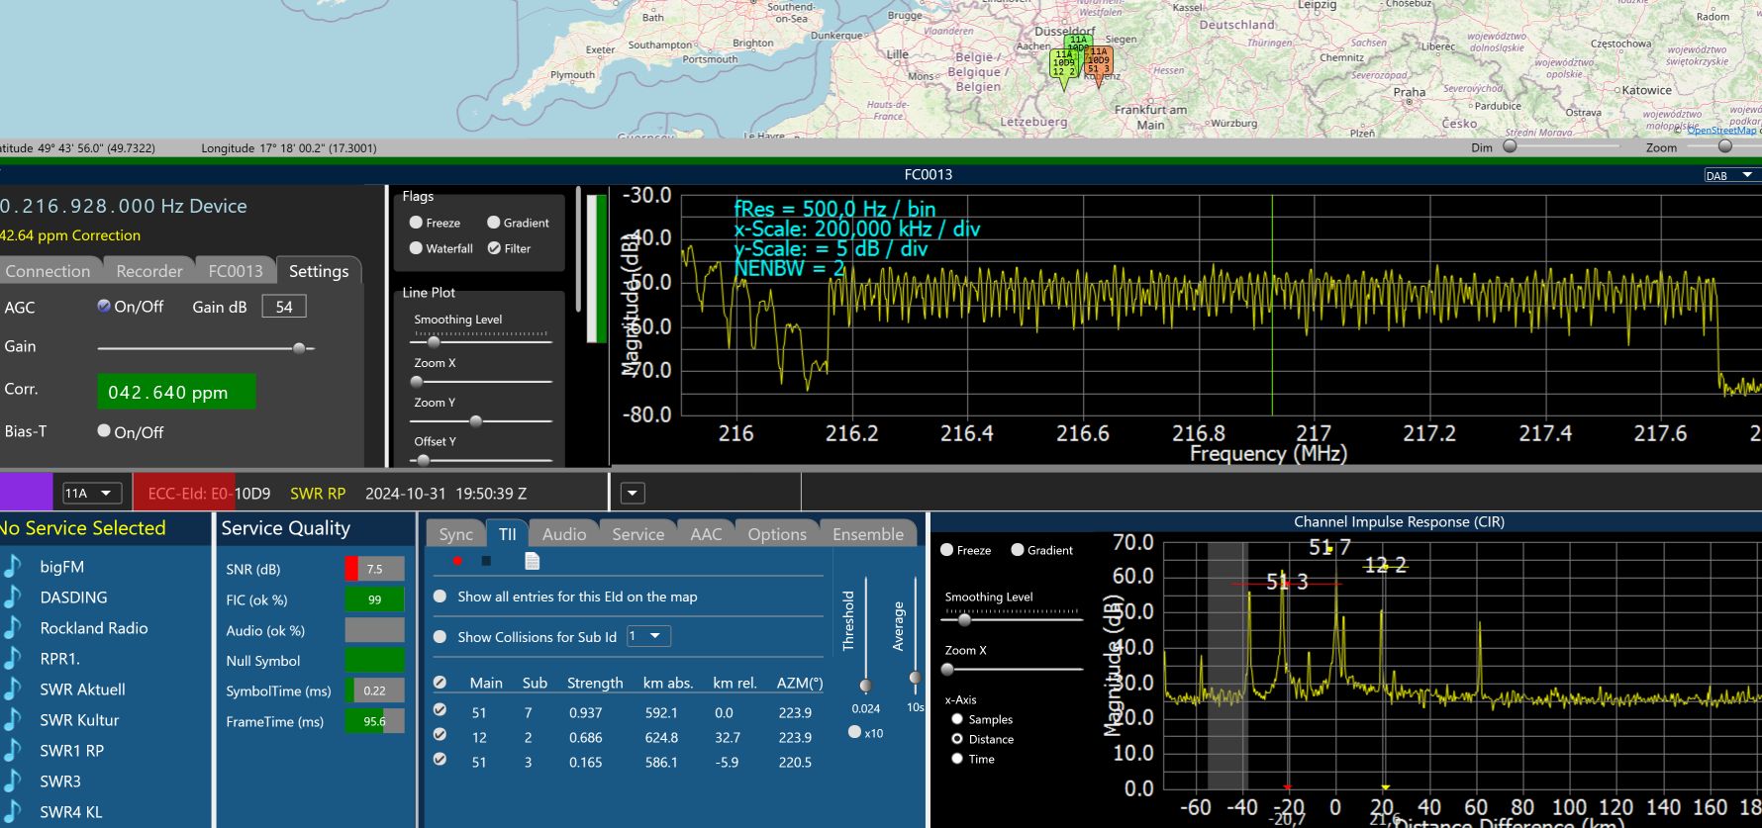Image resolution: width=1762 pixels, height=828 pixels.
Task: Open the OpenStreetMap attribution link
Action: [1721, 130]
